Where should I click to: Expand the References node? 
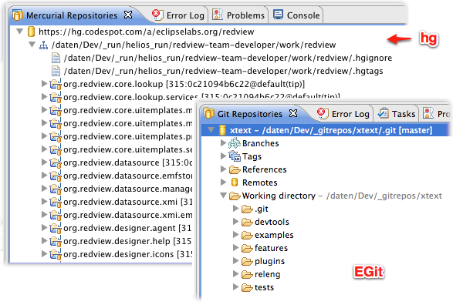coord(224,169)
